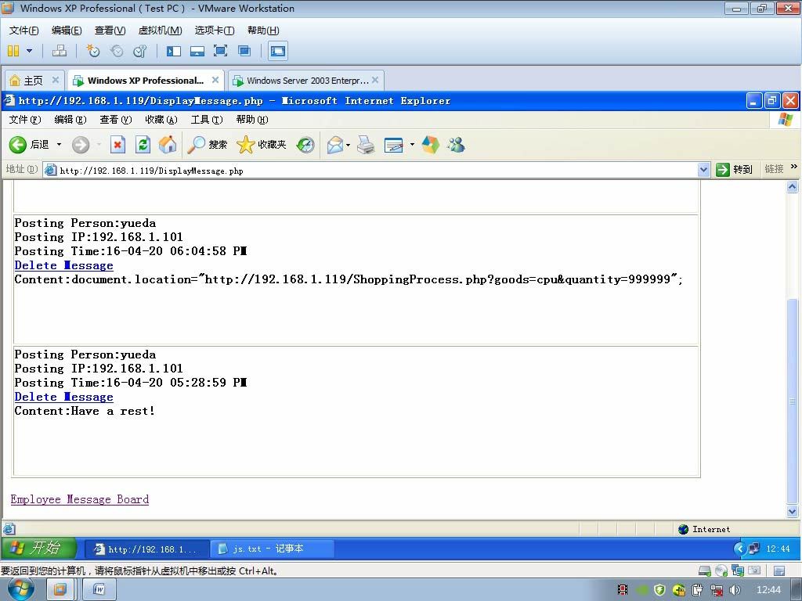Viewport: 802px width, 601px height.
Task: Expand back history dropdown arrow
Action: [x=59, y=145]
